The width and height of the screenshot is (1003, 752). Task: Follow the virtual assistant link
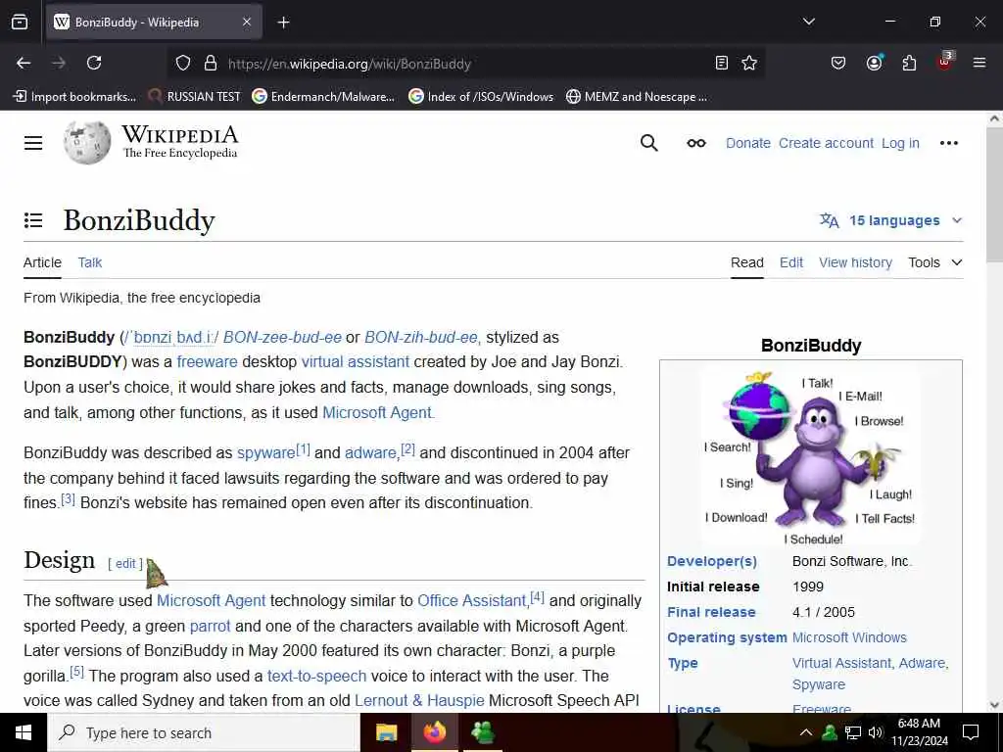click(355, 362)
